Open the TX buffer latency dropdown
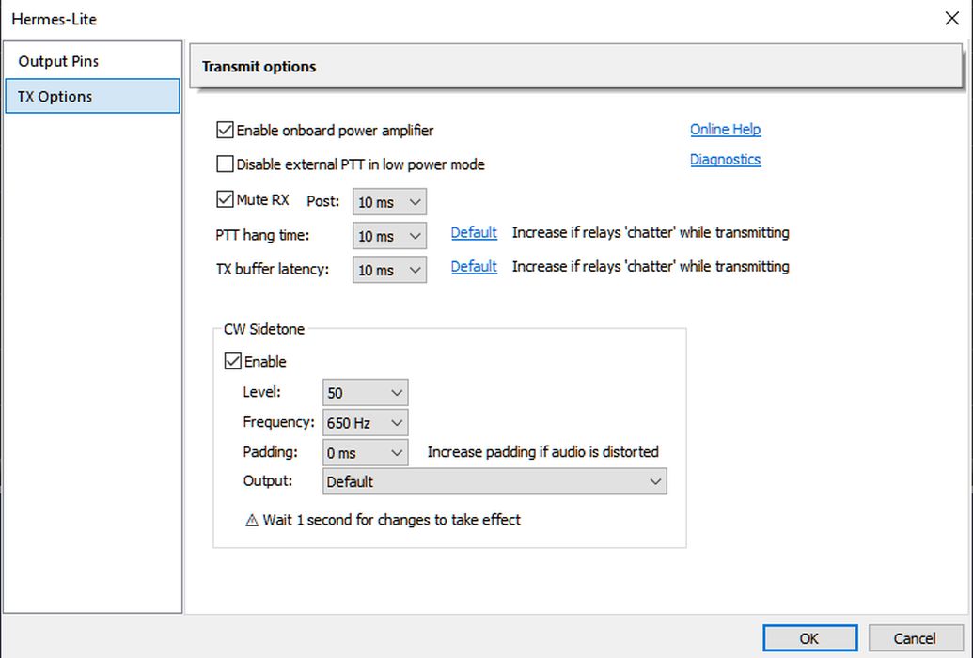Screen dimensions: 973x658 click(x=389, y=270)
